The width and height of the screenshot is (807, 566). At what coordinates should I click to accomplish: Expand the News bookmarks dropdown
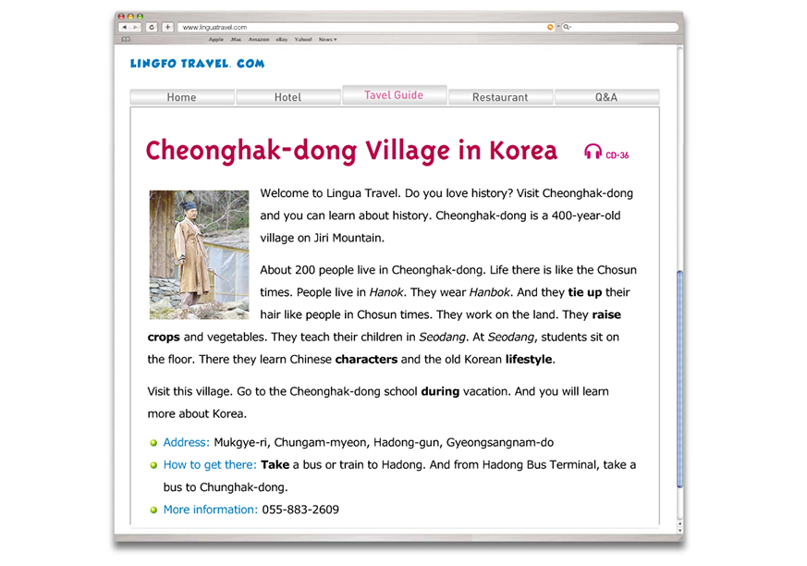327,40
